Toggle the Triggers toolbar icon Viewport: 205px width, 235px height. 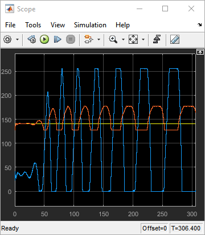coord(157,39)
